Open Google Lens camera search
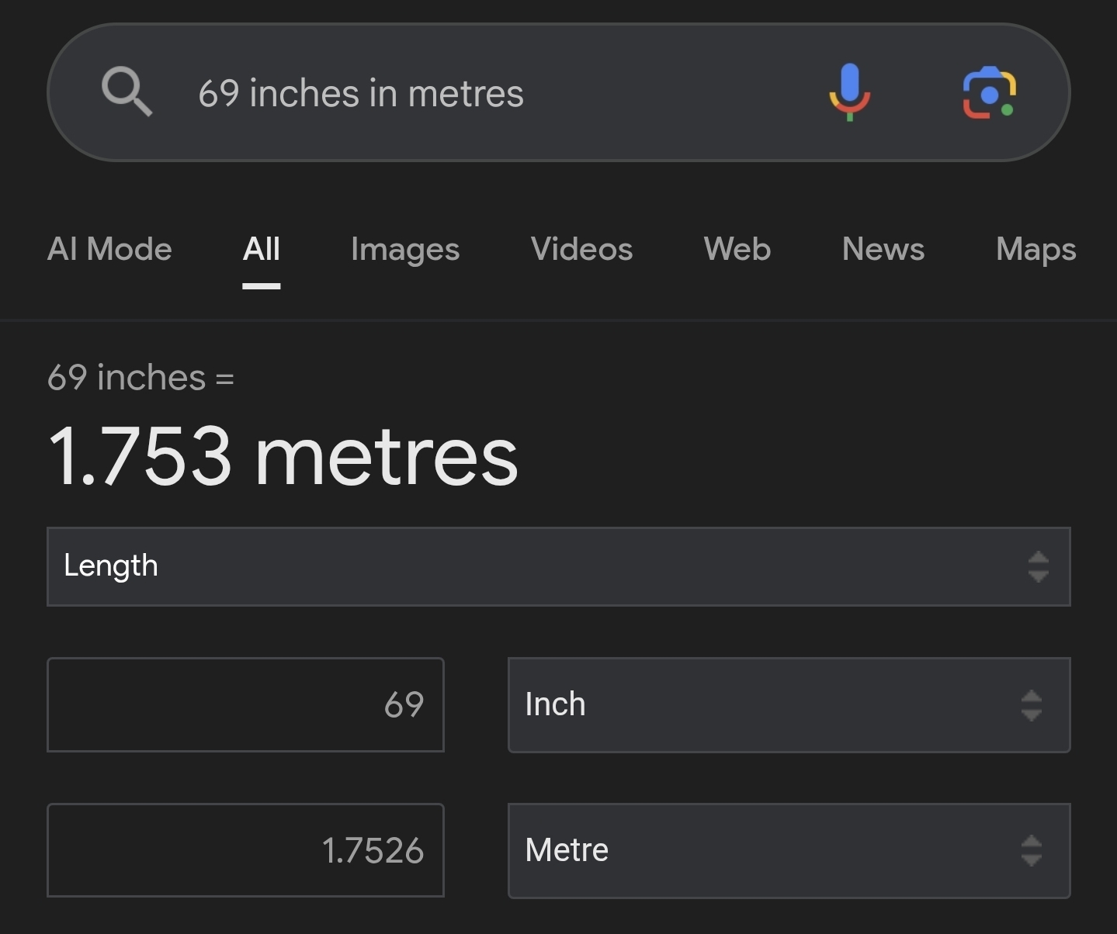The width and height of the screenshot is (1117, 934). tap(989, 93)
